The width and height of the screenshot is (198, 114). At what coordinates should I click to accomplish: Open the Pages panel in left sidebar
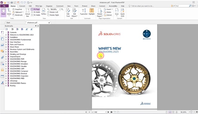(2, 39)
